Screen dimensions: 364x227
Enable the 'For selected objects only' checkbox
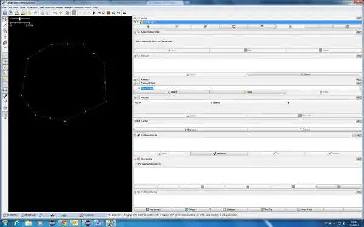[x=136, y=164]
